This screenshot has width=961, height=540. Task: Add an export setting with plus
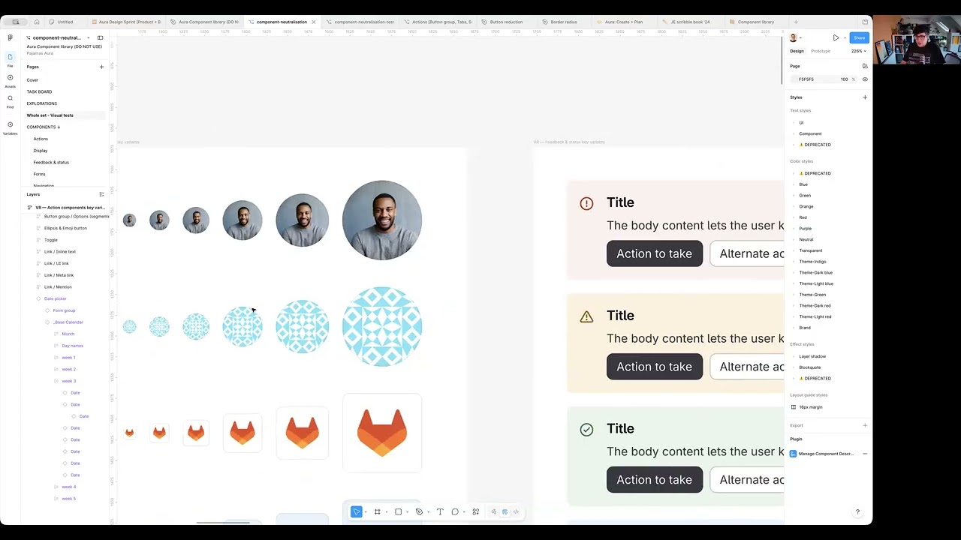(865, 425)
